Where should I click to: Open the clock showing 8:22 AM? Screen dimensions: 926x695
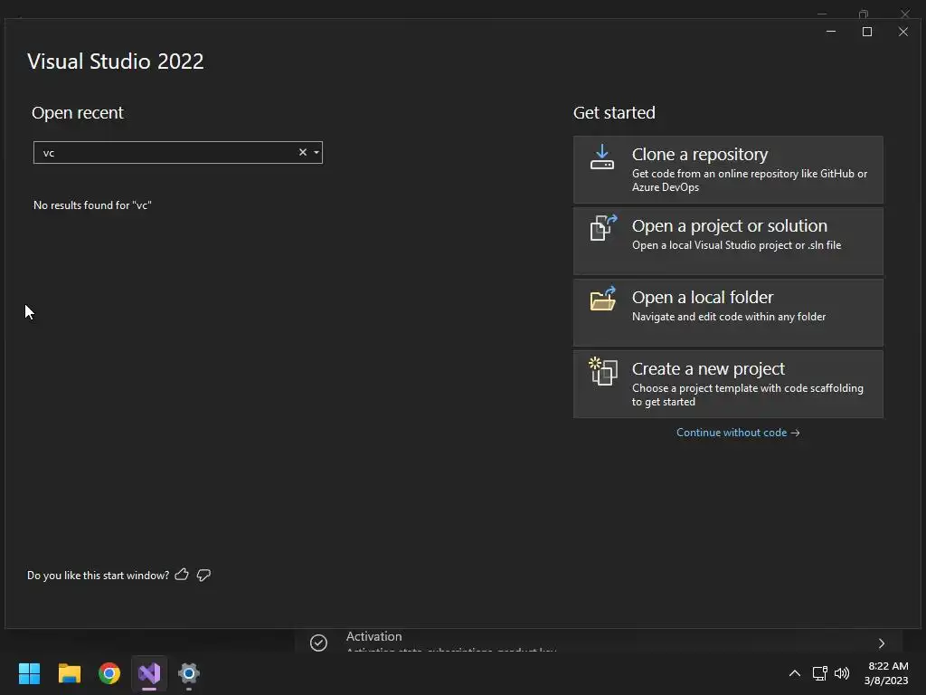[x=886, y=673]
